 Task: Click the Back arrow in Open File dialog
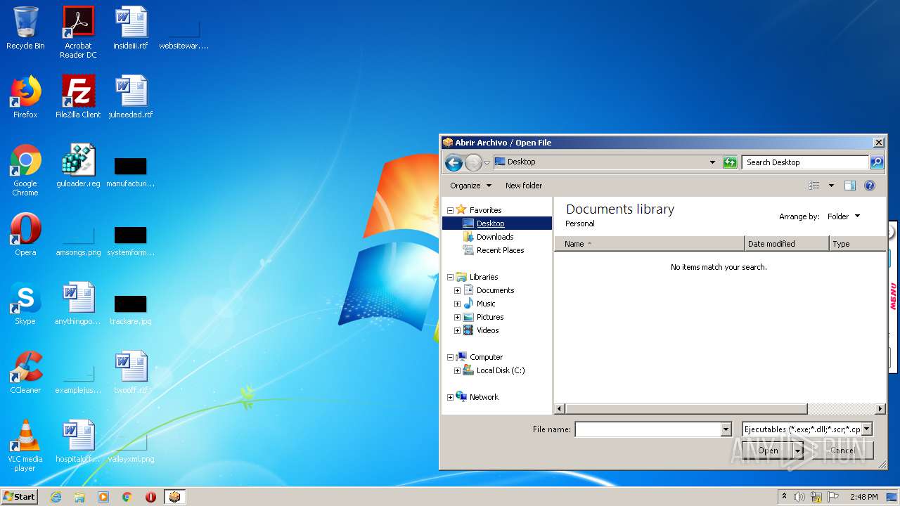tap(454, 162)
